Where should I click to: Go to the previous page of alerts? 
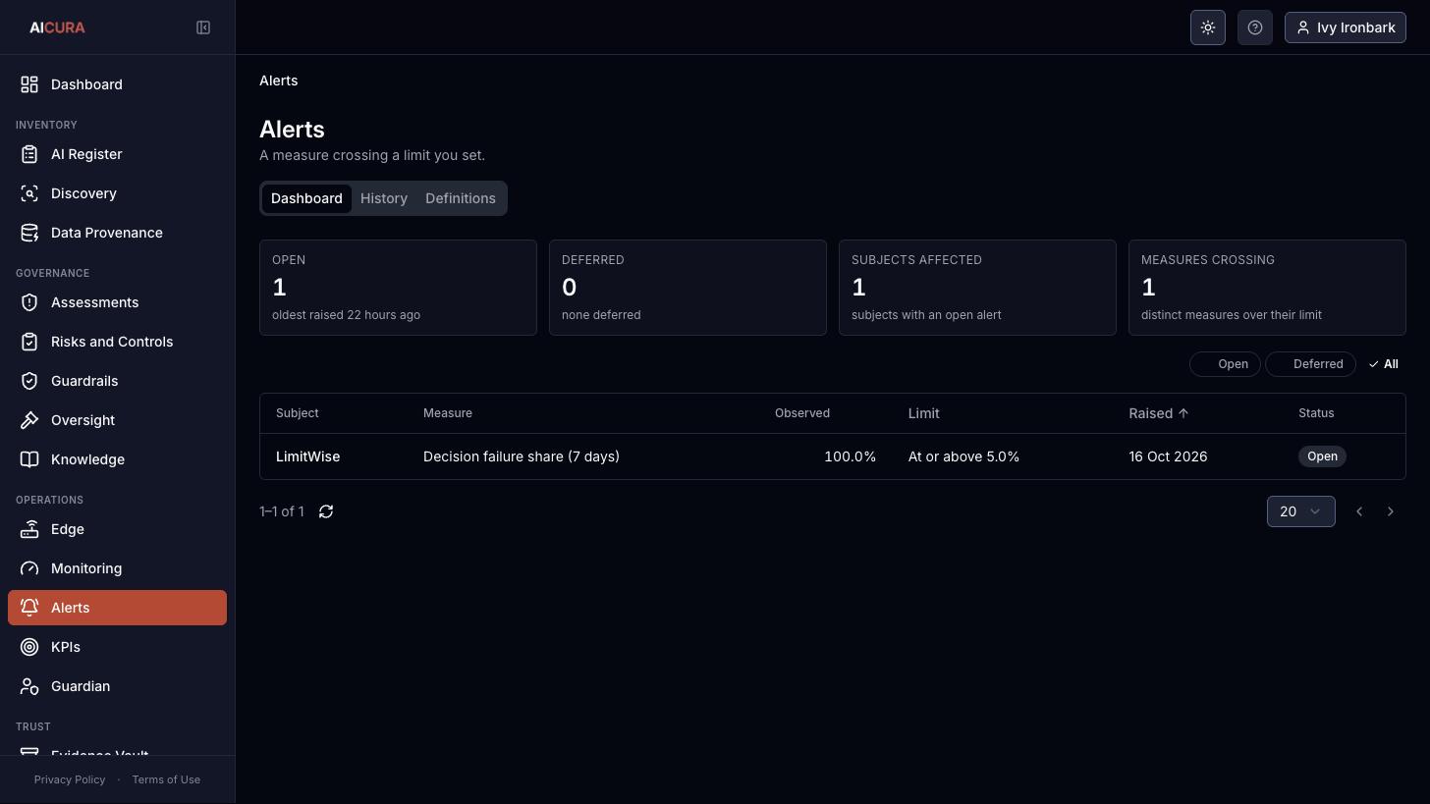tap(1359, 511)
